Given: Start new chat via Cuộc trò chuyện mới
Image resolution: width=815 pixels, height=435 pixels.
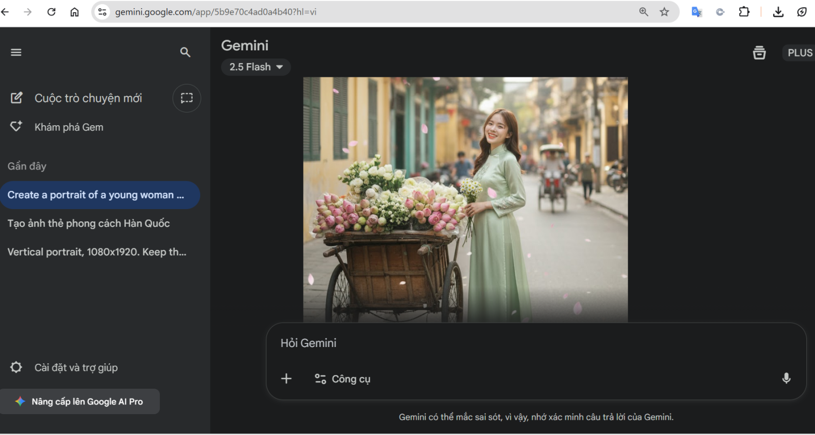Looking at the screenshot, I should (x=88, y=98).
